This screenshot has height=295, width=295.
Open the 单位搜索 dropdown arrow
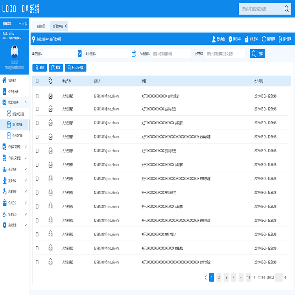click(80, 53)
